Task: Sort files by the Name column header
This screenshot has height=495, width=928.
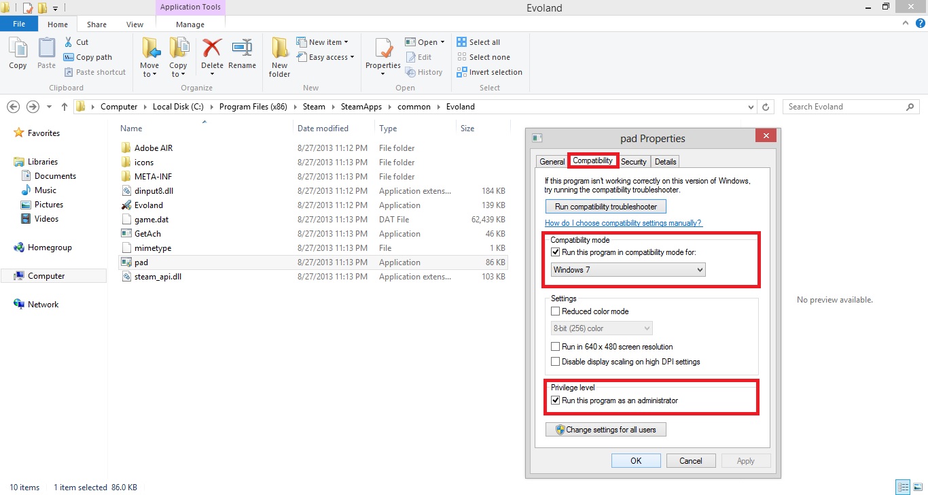Action: coord(131,129)
